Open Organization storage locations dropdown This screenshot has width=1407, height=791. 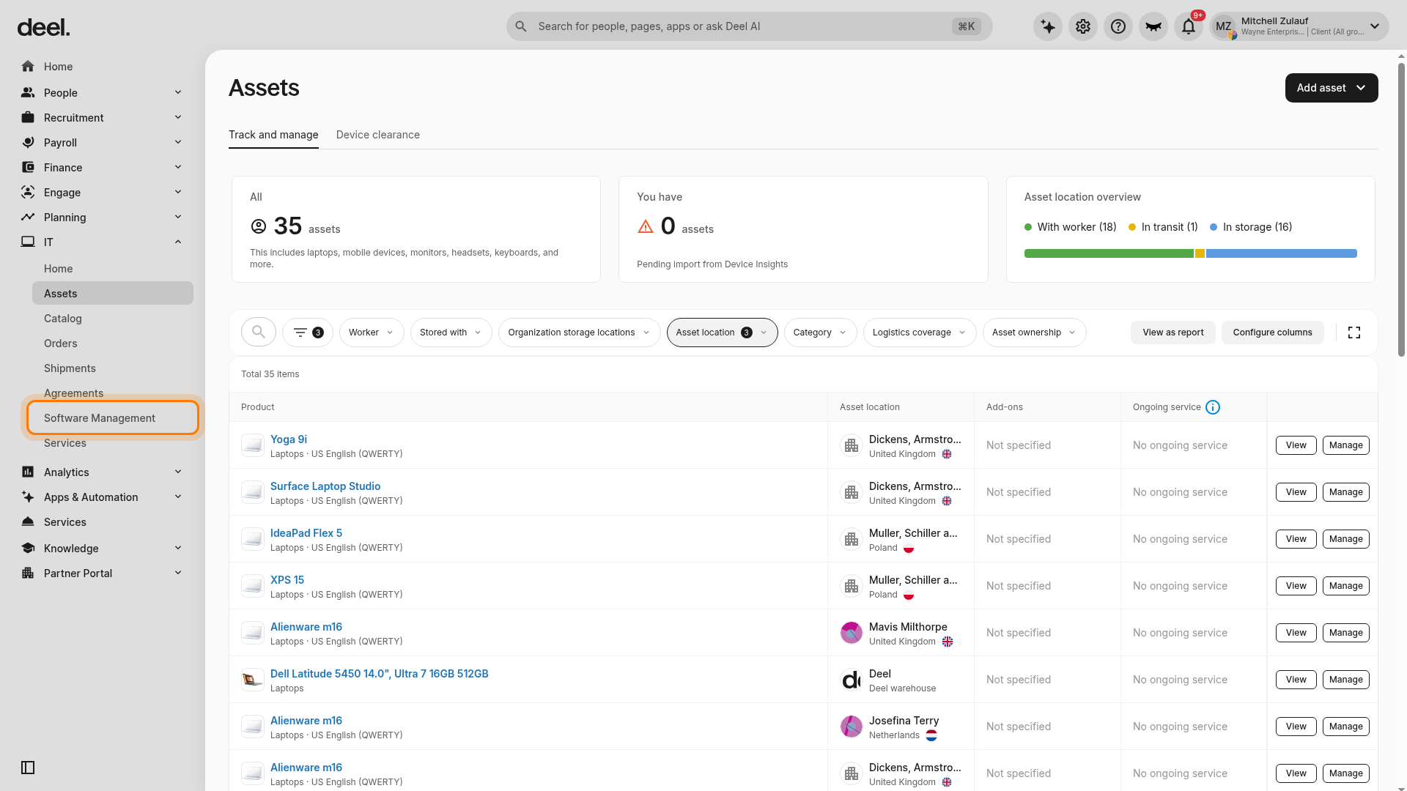point(579,333)
